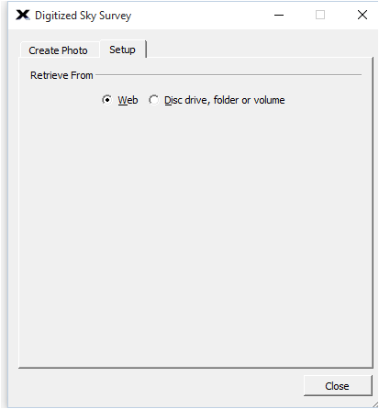The width and height of the screenshot is (379, 409).
Task: Click the Retrieve From separator line
Action: point(229,74)
